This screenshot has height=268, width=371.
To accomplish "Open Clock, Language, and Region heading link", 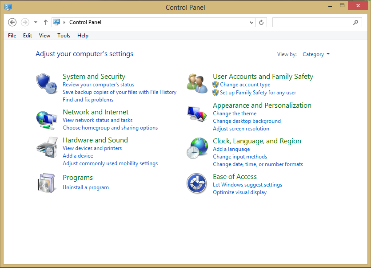I will pyautogui.click(x=257, y=141).
